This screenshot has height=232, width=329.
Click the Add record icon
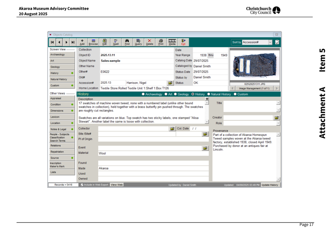coord(82,42)
